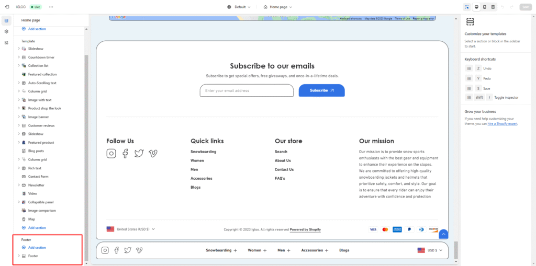Click the blue Subscribe button
The height and width of the screenshot is (266, 536).
(321, 90)
